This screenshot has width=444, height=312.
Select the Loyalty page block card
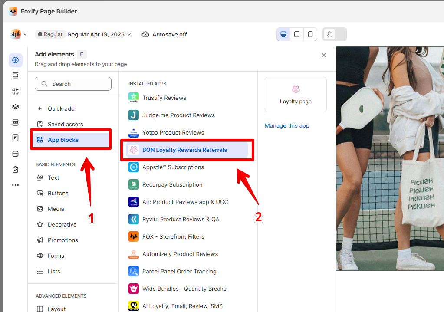tap(296, 95)
